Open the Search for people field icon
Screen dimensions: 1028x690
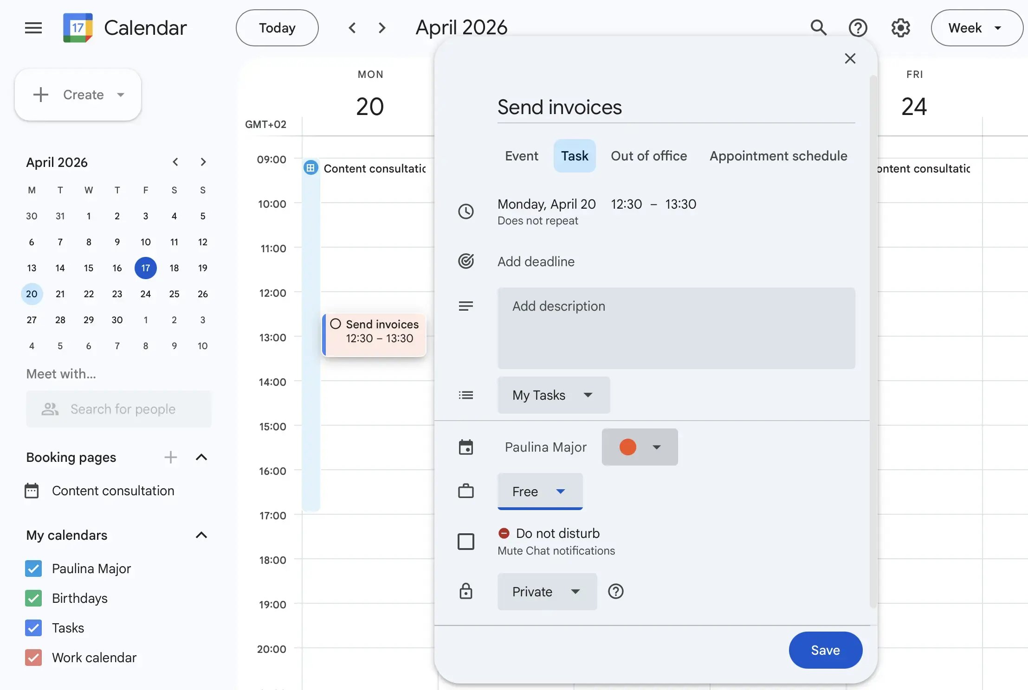tap(50, 409)
